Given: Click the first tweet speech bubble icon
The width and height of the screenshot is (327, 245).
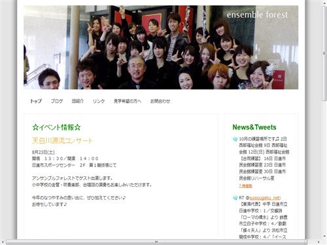Looking at the screenshot, I should pyautogui.click(x=235, y=139).
